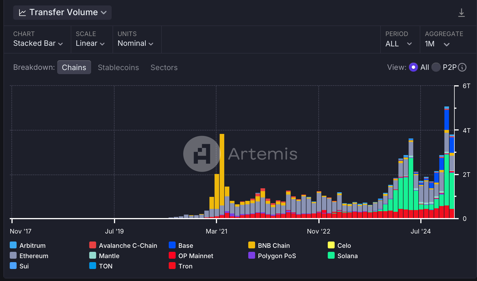Open the Transfer Volume metric dropdown
This screenshot has height=281, width=477.
coord(62,13)
